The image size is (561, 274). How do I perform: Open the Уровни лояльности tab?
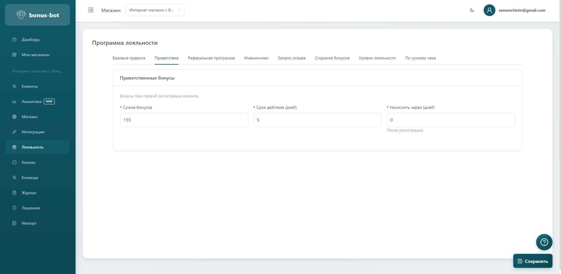point(377,58)
